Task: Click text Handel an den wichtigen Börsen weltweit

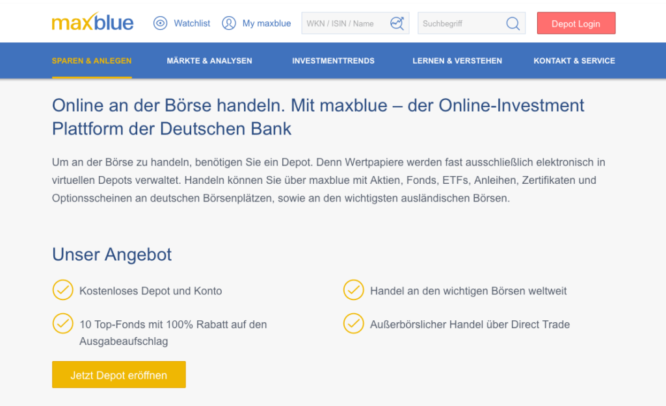Action: point(468,291)
